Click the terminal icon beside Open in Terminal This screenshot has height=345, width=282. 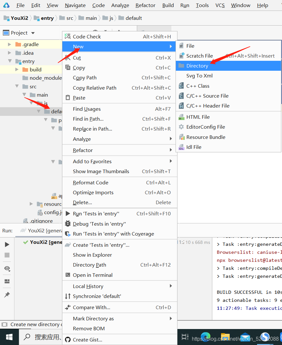(x=67, y=275)
